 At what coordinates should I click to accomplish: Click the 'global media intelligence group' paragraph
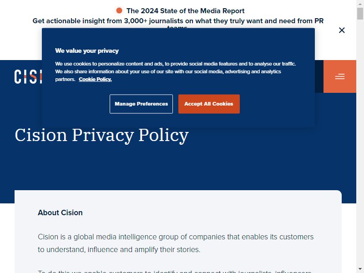176,243
